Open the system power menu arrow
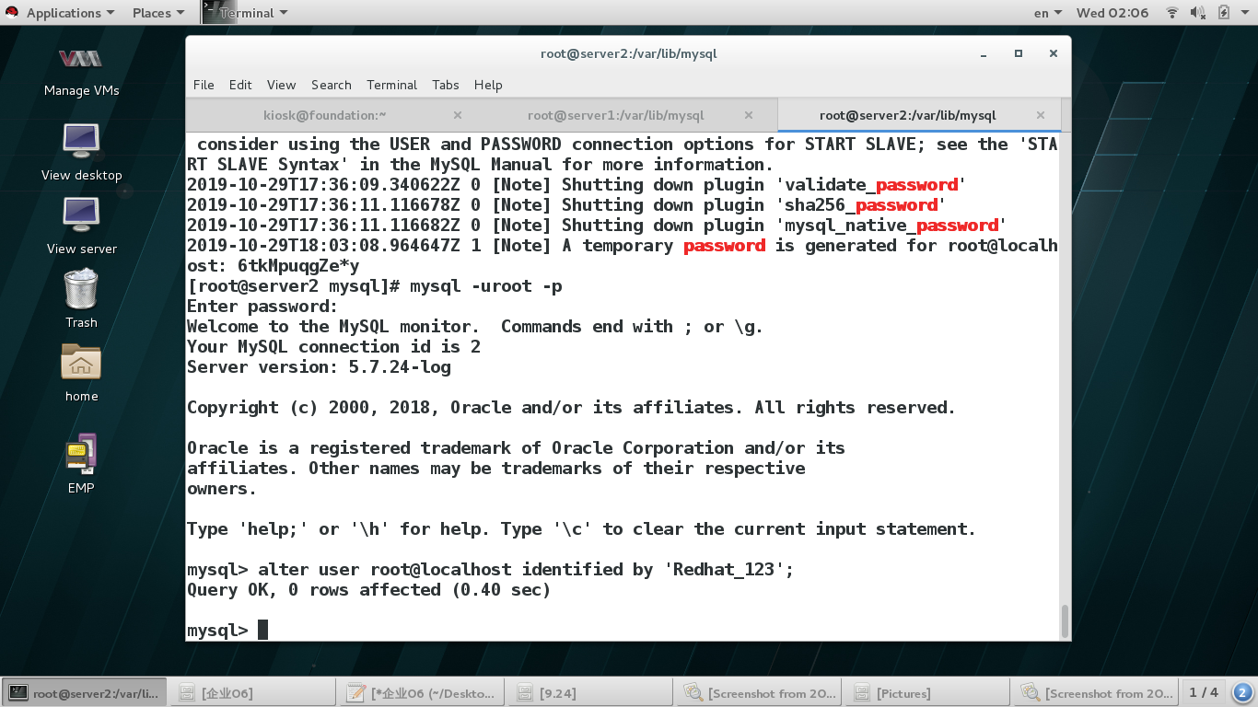This screenshot has width=1258, height=707. click(1245, 13)
